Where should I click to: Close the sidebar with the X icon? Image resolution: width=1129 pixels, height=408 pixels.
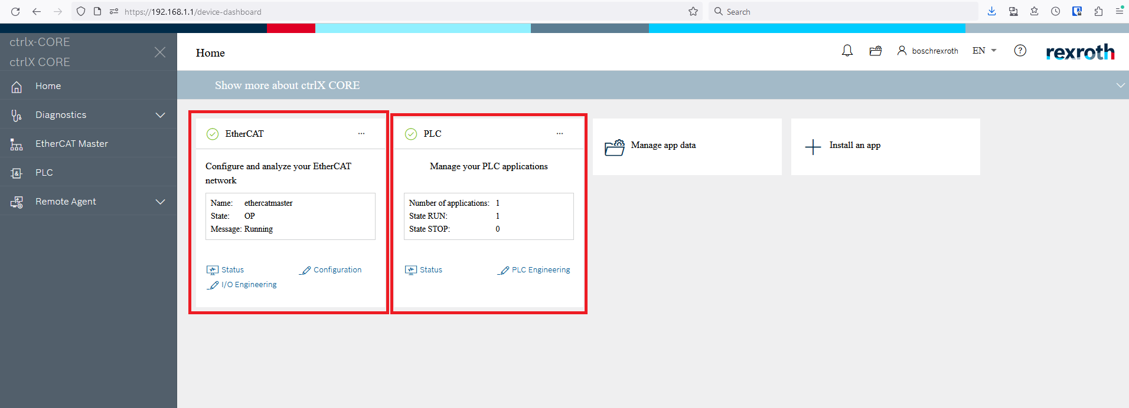point(160,52)
